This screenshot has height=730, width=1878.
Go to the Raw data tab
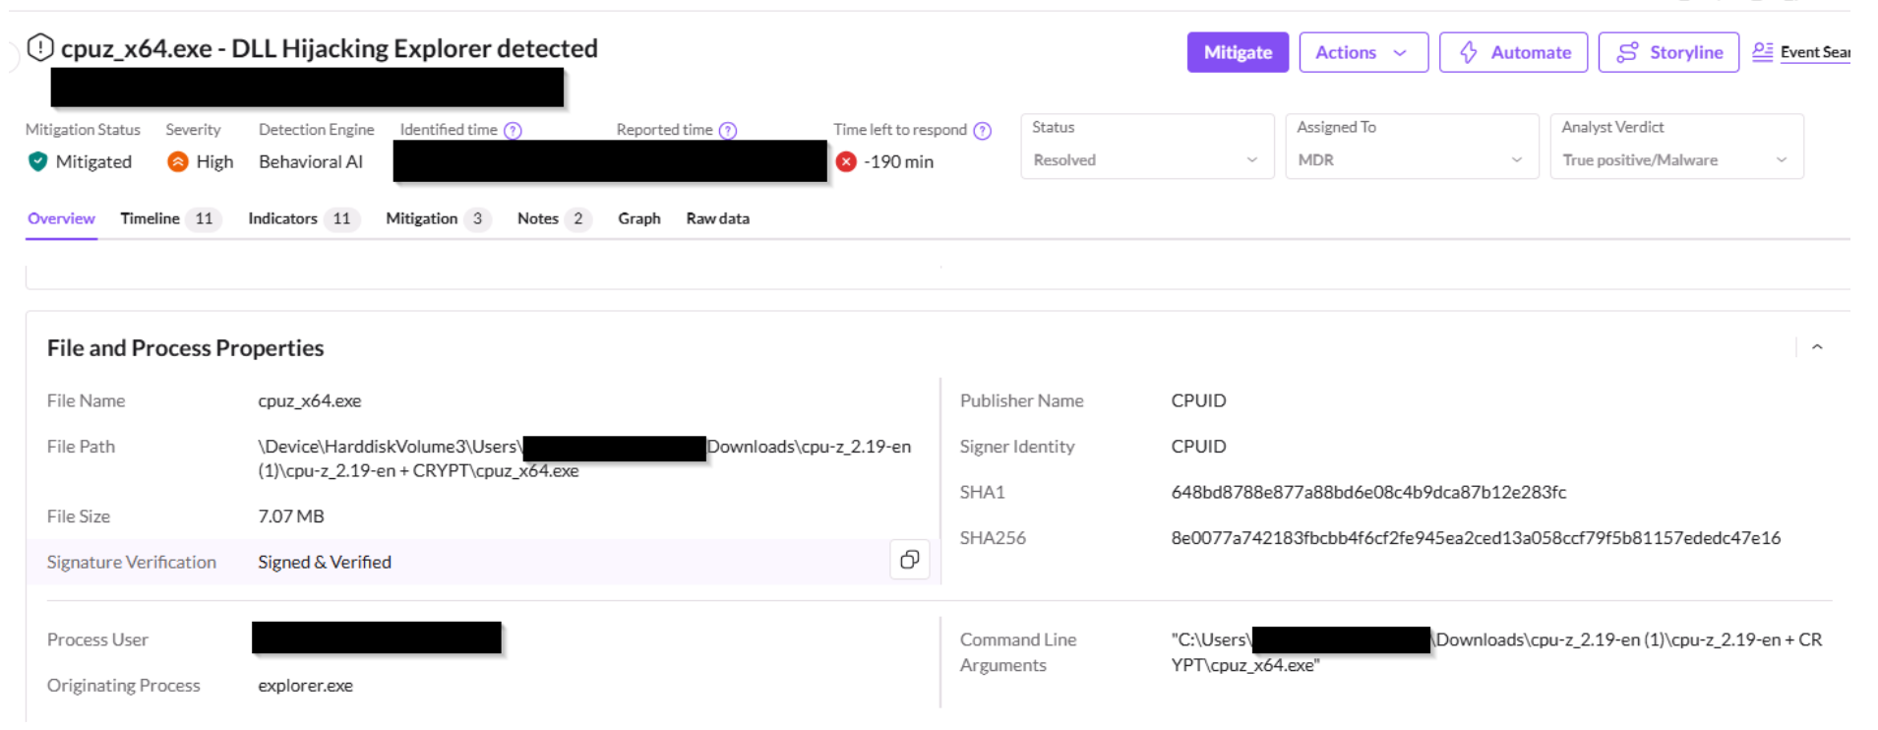(x=717, y=218)
